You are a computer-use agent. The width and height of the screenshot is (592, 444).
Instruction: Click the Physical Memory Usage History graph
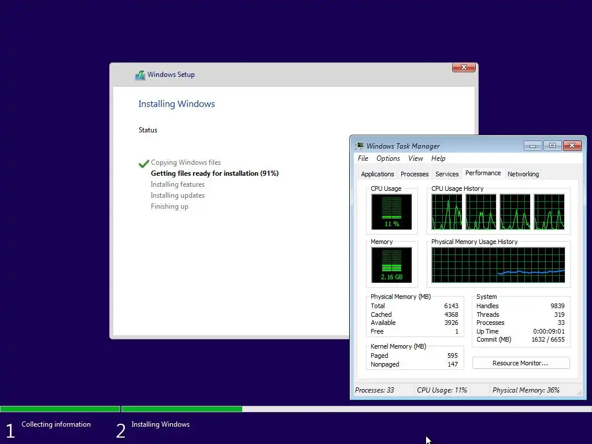(x=498, y=265)
